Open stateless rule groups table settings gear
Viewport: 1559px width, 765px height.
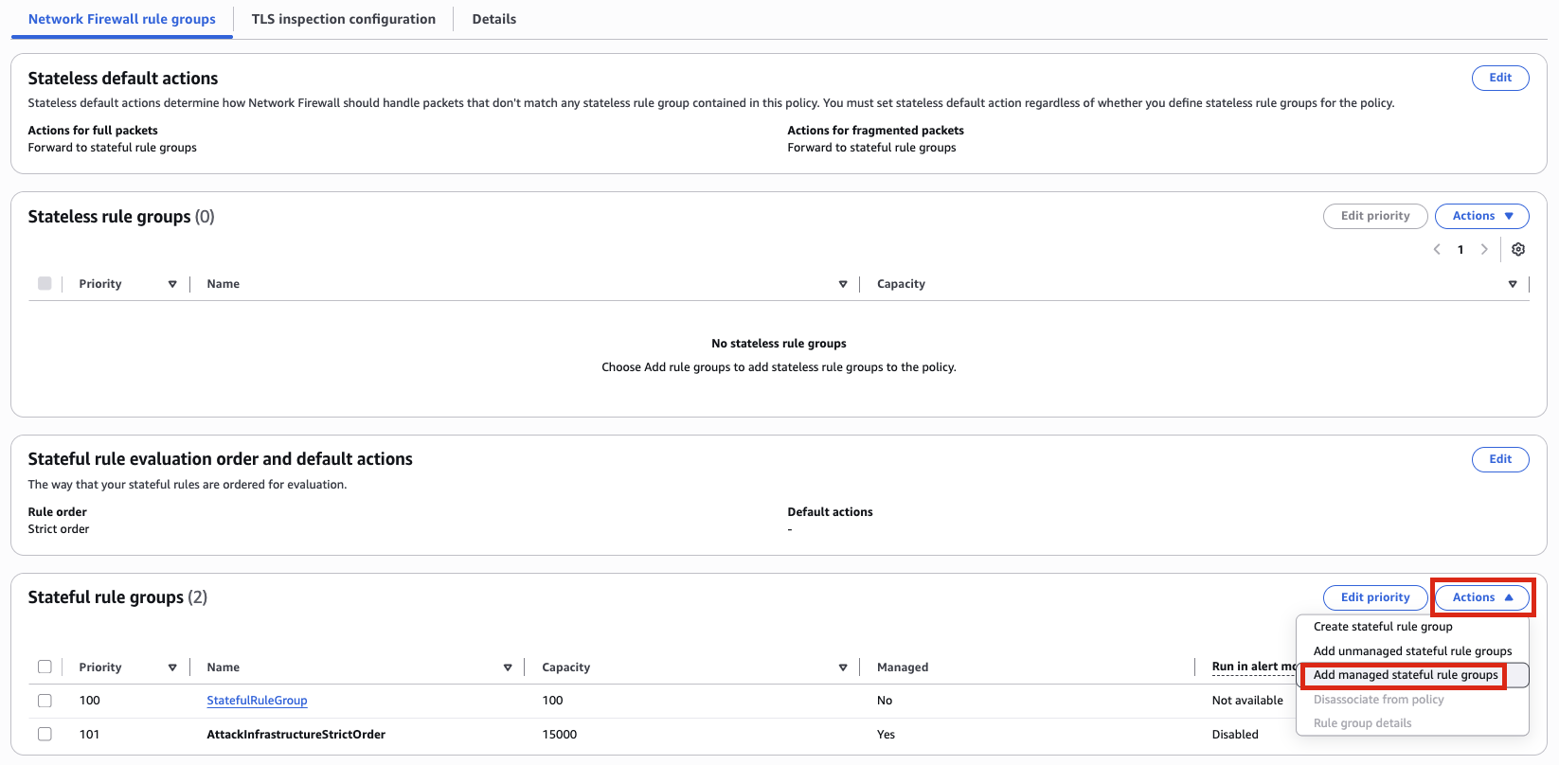(x=1518, y=249)
